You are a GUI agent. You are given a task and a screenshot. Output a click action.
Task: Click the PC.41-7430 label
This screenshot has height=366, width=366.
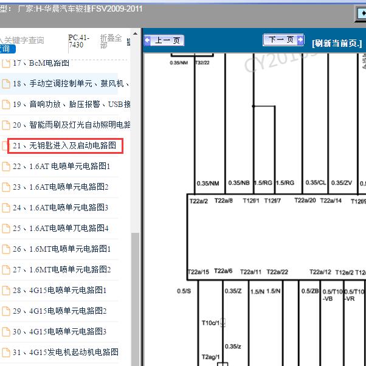(78, 41)
